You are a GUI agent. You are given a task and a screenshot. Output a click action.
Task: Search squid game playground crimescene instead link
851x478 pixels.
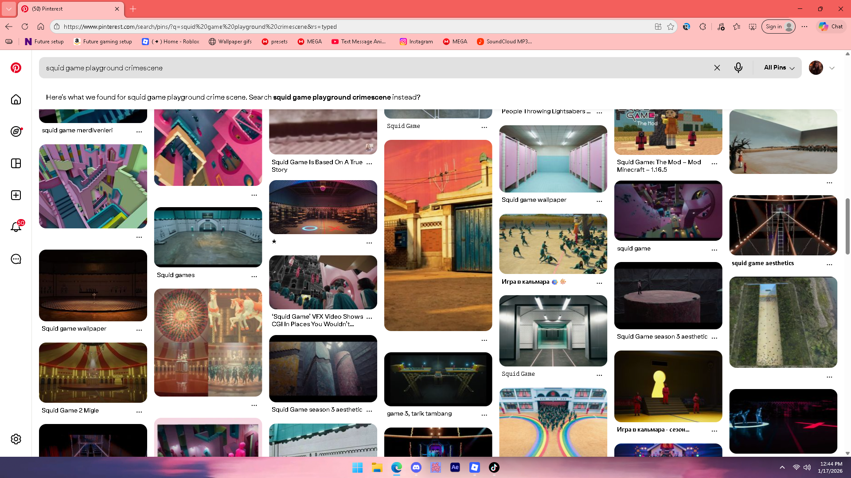(332, 97)
